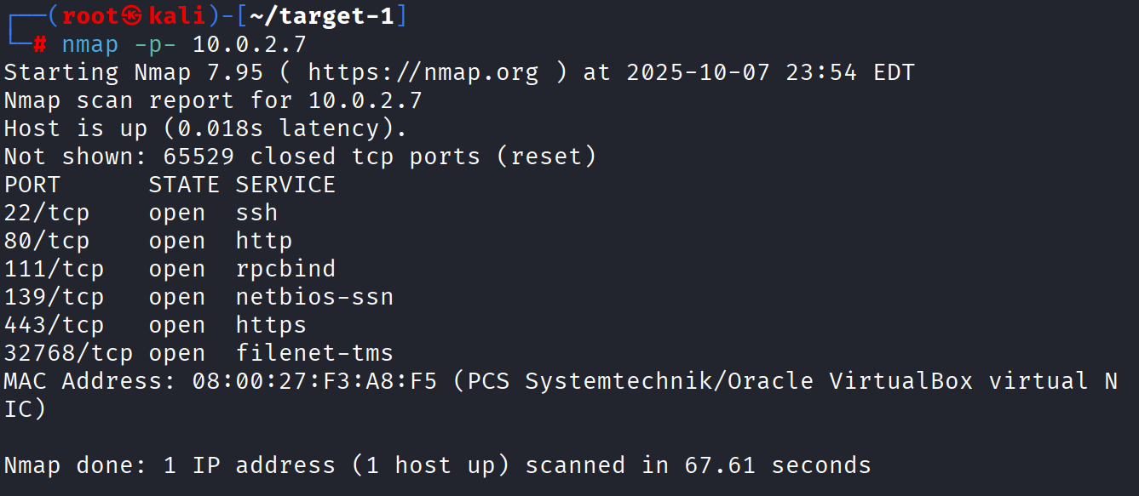1139x496 pixels.
Task: Click the ~/target-1 directory path in prompt
Action: point(322,16)
